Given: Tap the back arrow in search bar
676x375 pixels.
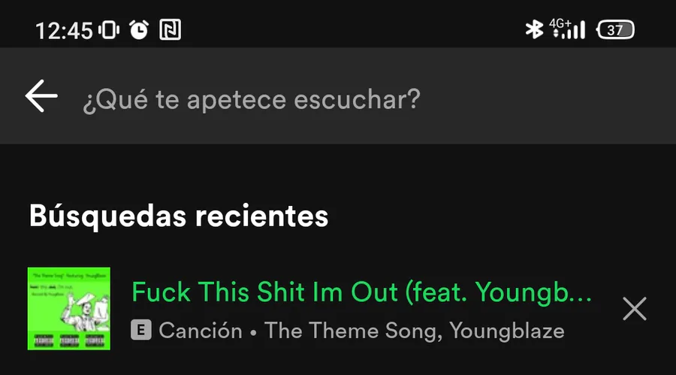Looking at the screenshot, I should pos(41,95).
